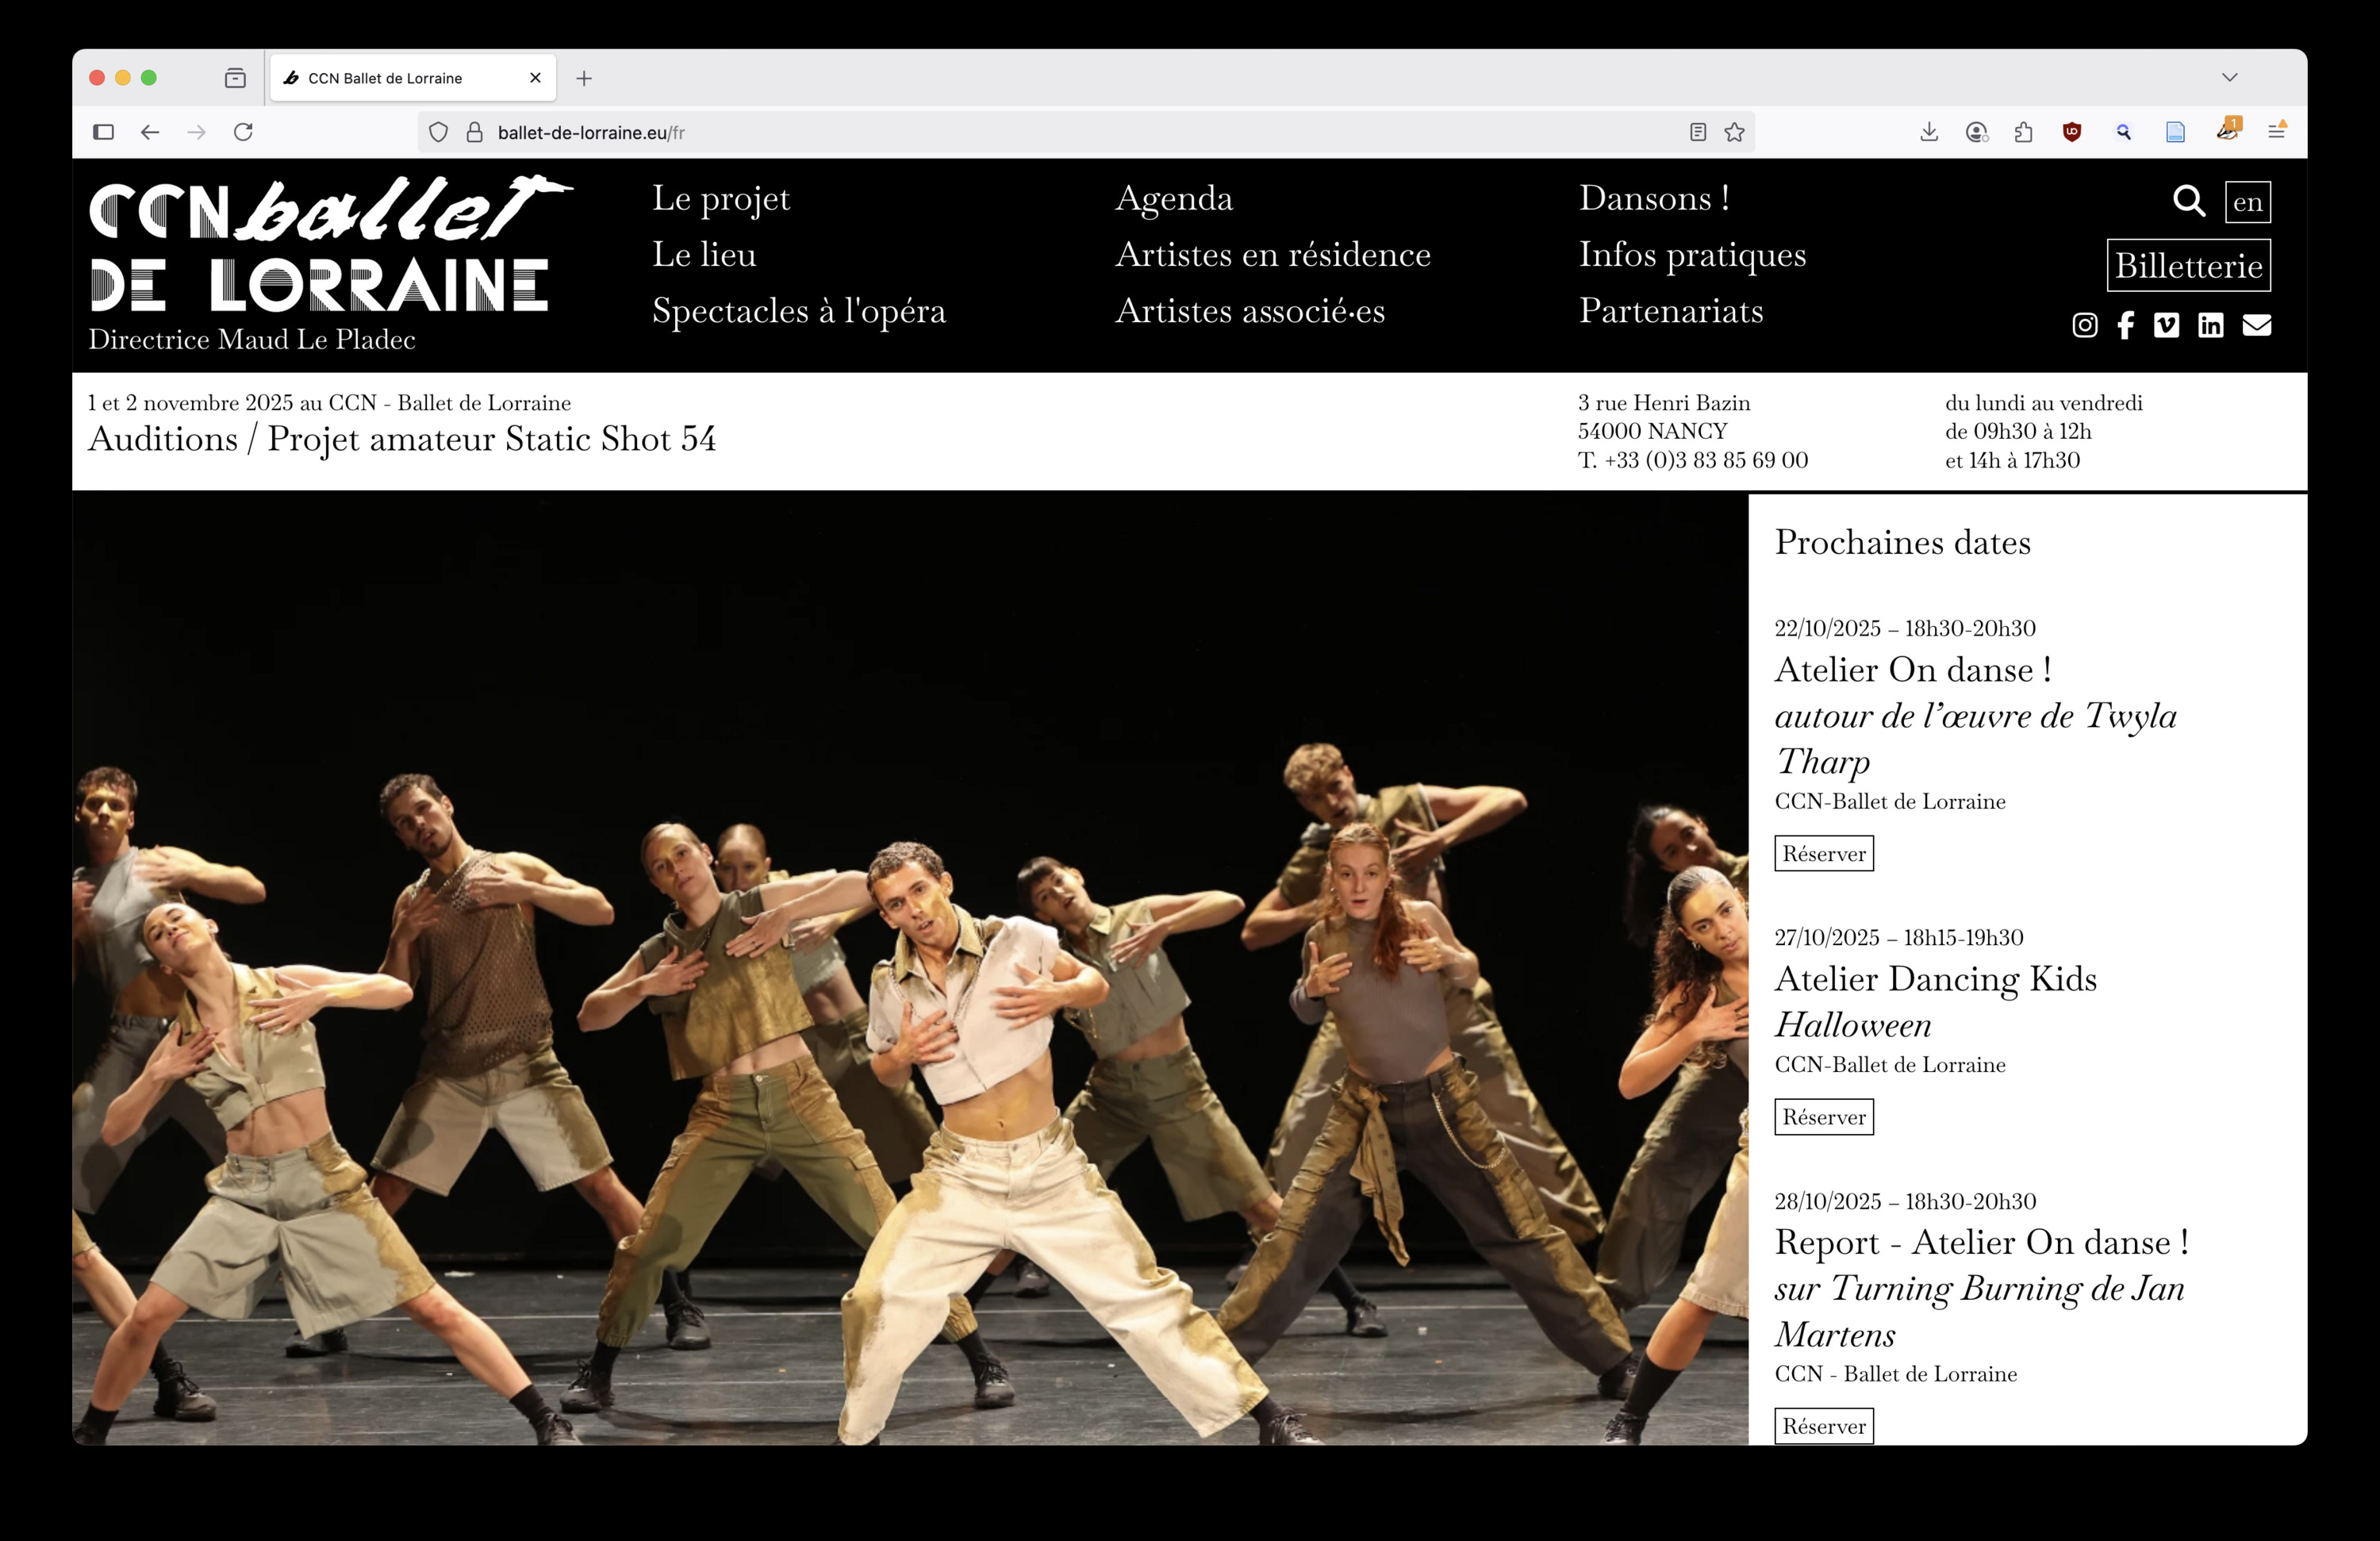Open the LinkedIn social icon
Image resolution: width=2380 pixels, height=1541 pixels.
[x=2210, y=325]
